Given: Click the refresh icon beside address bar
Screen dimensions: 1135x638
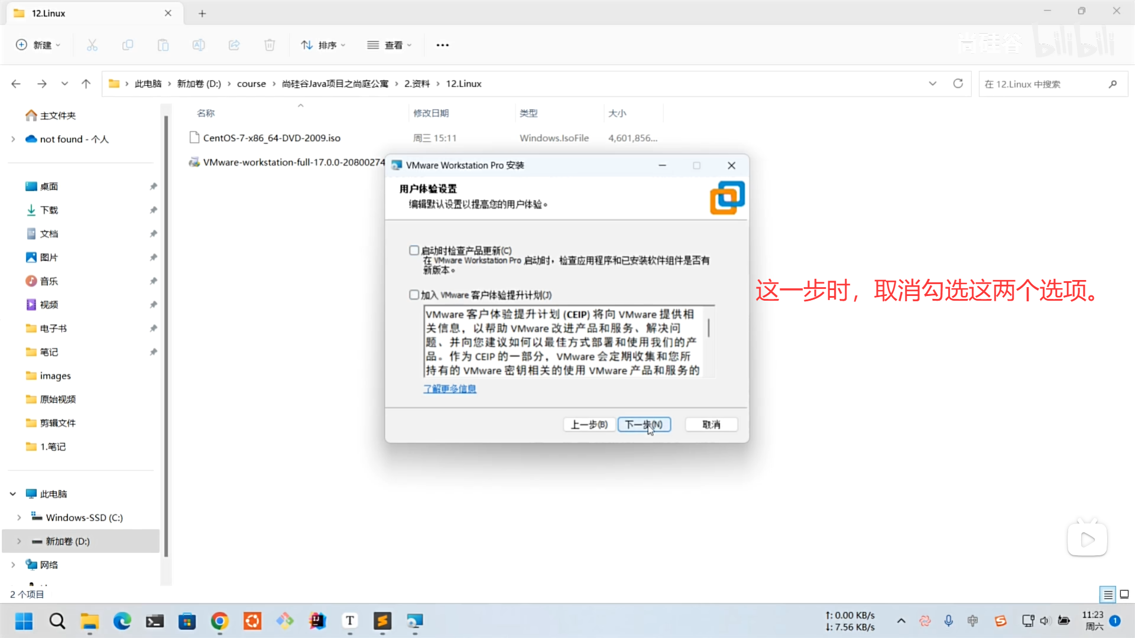Looking at the screenshot, I should (958, 84).
